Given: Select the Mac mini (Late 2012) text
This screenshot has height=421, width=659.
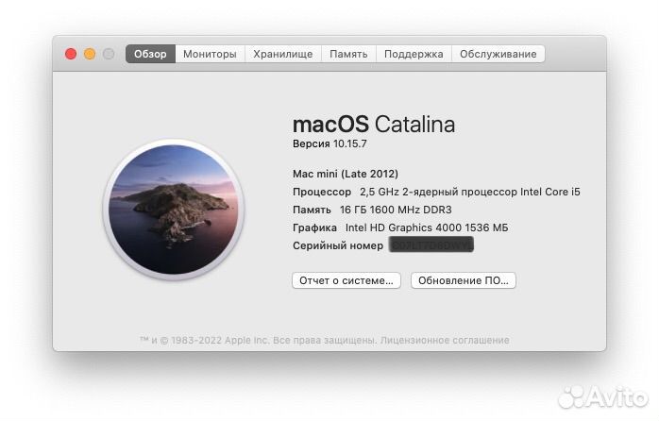Looking at the screenshot, I should click(346, 174).
